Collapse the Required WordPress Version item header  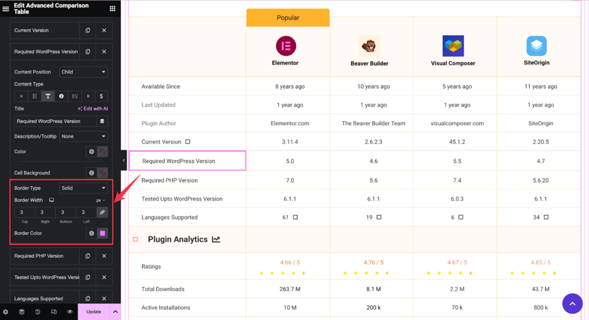pos(45,52)
